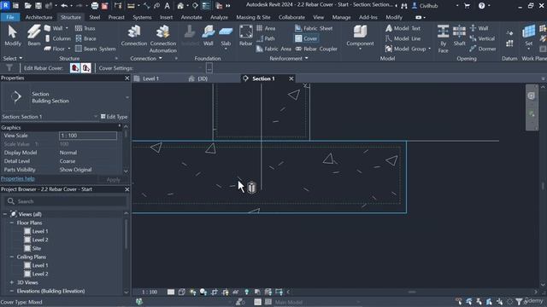Expand the Connection panel dropdown
Image resolution: width=547 pixels, height=307 pixels.
[146, 59]
